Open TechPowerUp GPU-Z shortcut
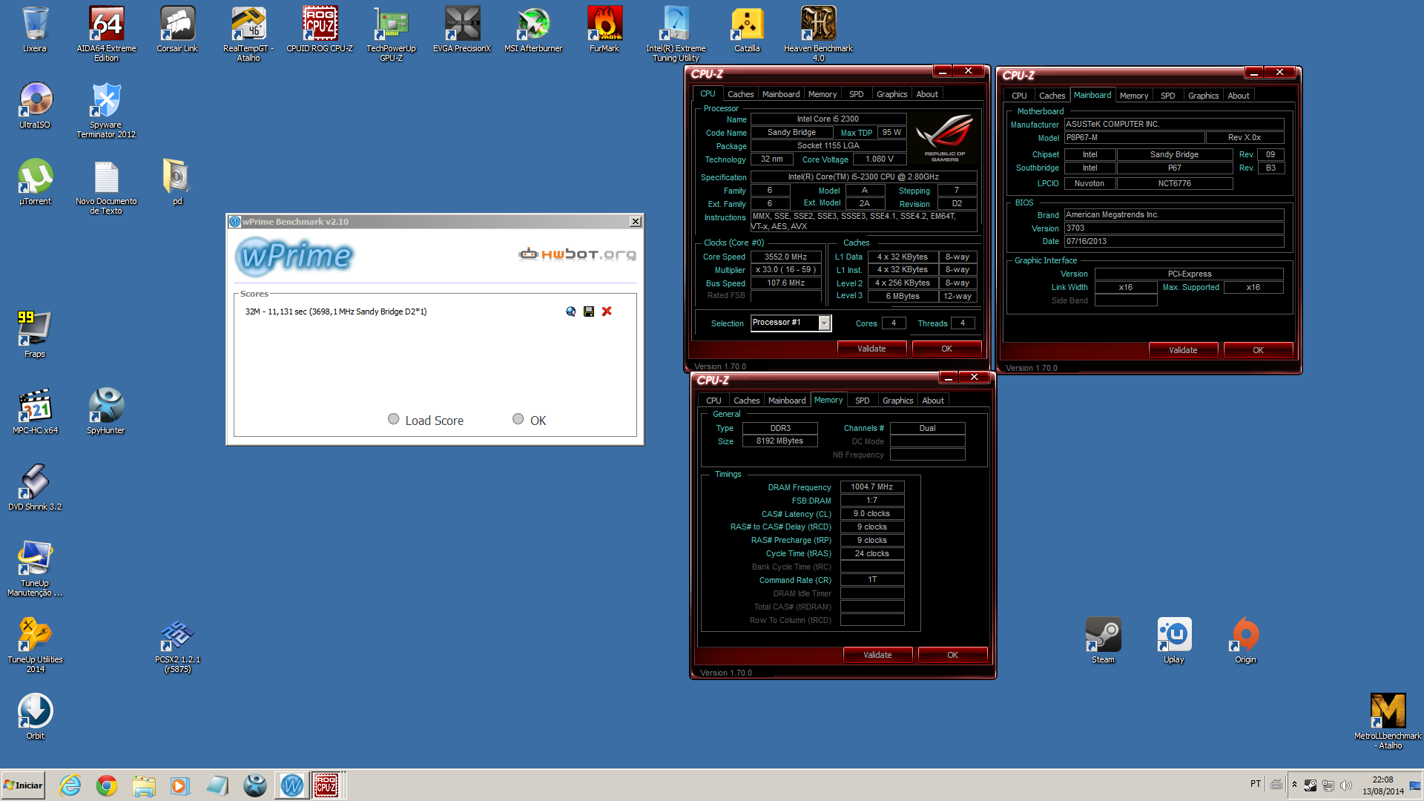 (x=391, y=33)
